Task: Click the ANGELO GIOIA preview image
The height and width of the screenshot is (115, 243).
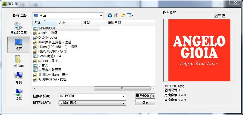Action: [x=199, y=50]
